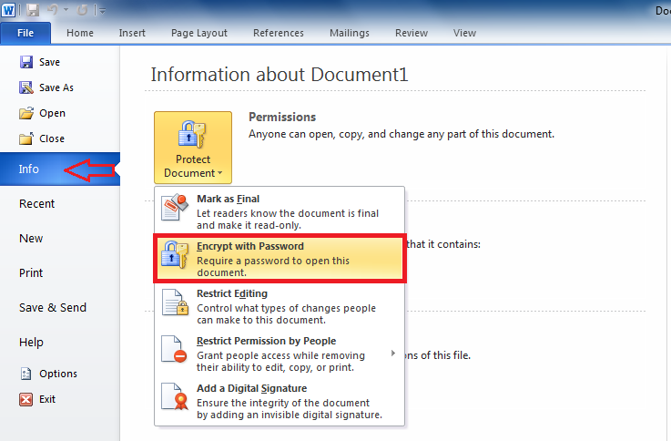Click the Save As icon

tap(26, 87)
